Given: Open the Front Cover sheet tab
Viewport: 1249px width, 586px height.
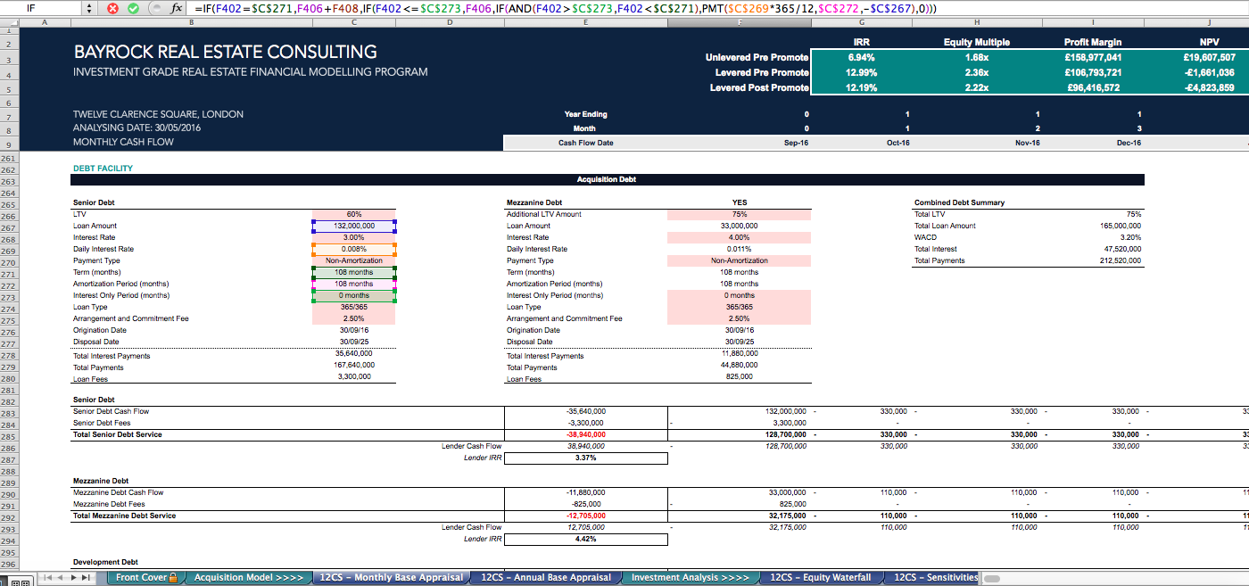Looking at the screenshot, I should click(x=146, y=578).
